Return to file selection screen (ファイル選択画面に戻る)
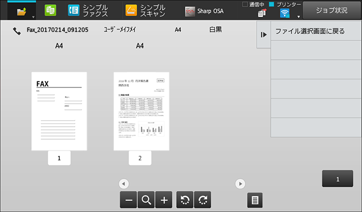The height and width of the screenshot is (212, 362). 316,31
